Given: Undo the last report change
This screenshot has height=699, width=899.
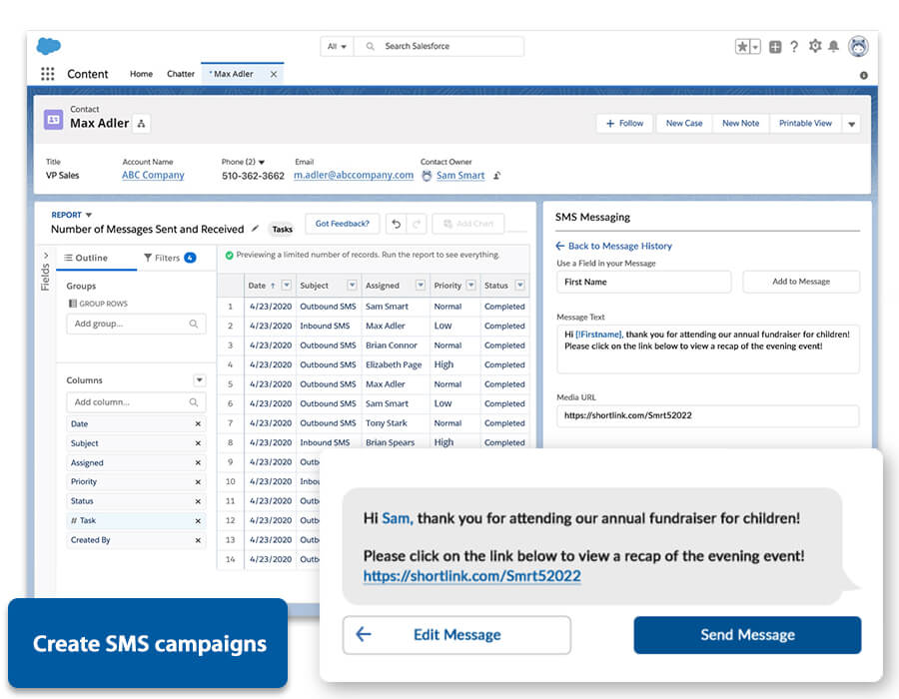Looking at the screenshot, I should [x=397, y=224].
